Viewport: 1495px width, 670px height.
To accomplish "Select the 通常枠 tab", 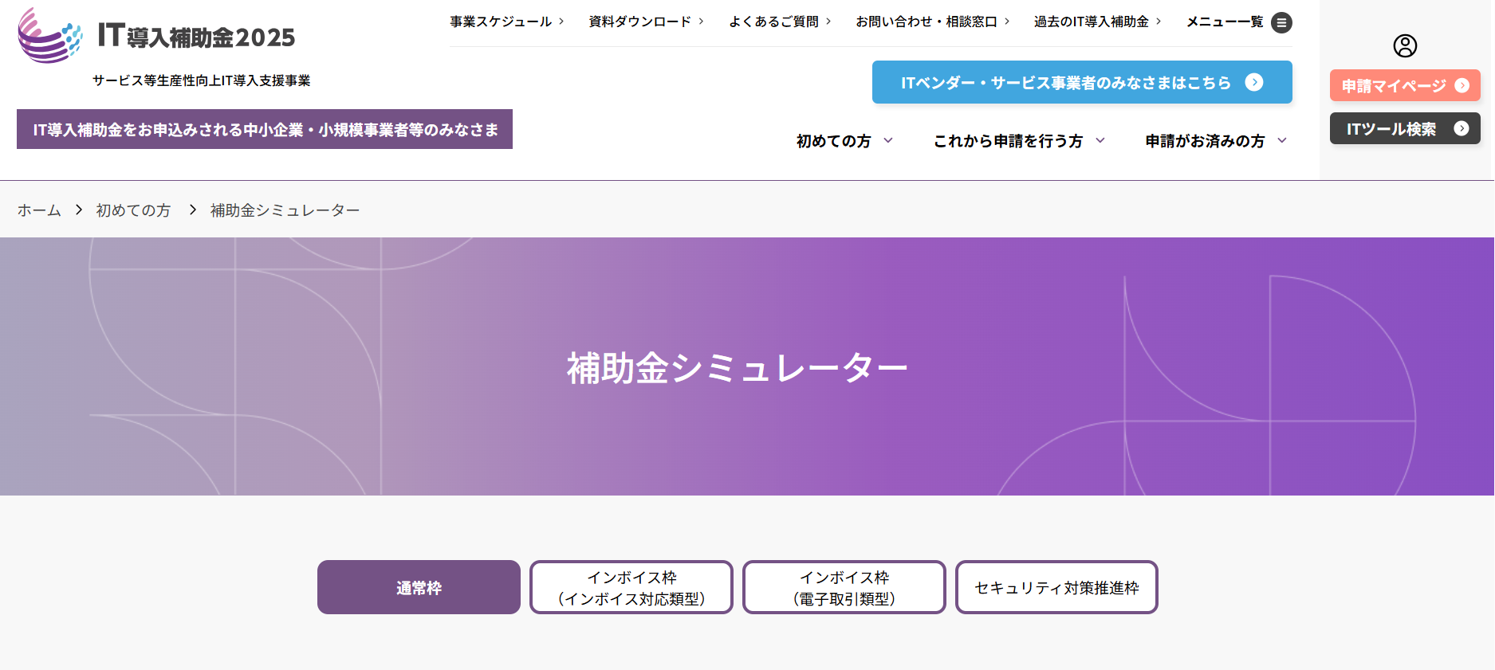I will click(x=419, y=587).
